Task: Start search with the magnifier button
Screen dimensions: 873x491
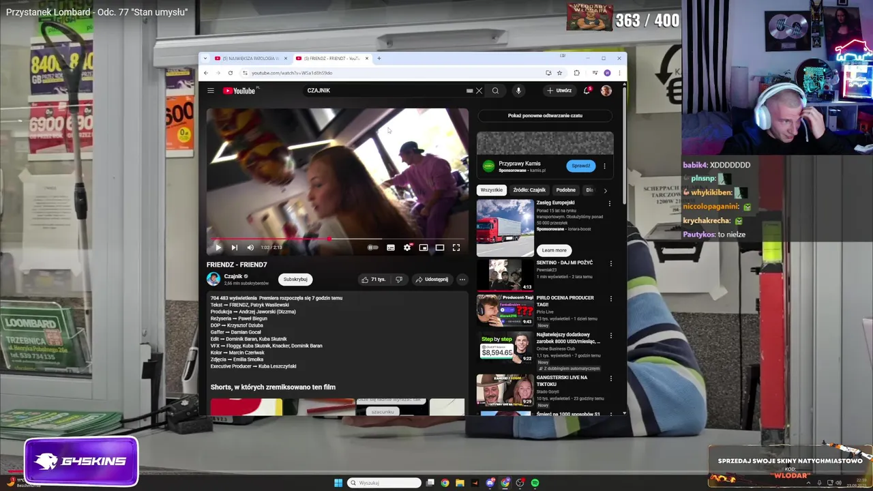Action: pyautogui.click(x=495, y=91)
